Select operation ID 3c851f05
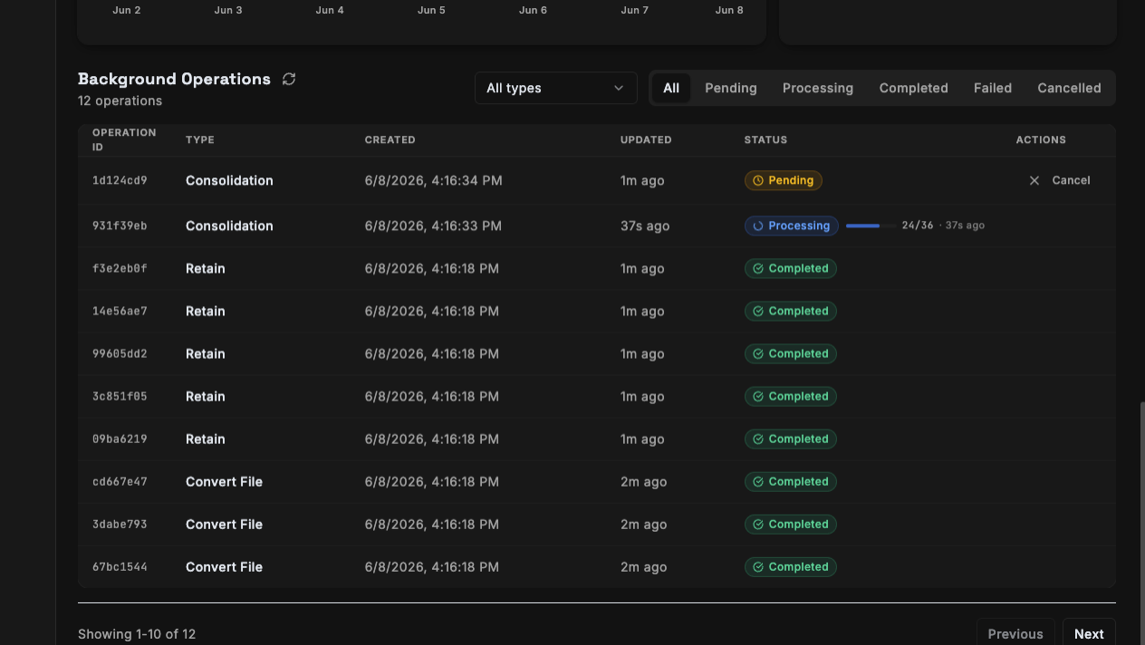 click(x=120, y=396)
